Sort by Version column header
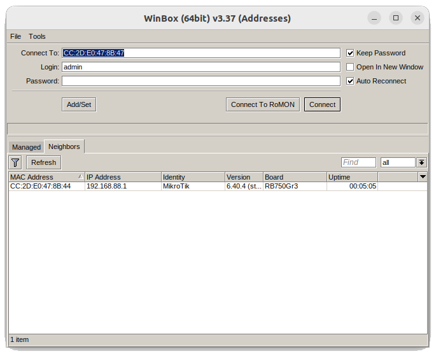The height and width of the screenshot is (356, 436). click(244, 177)
